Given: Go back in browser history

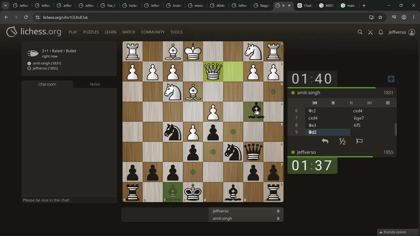Looking at the screenshot, I should pyautogui.click(x=6, y=17).
